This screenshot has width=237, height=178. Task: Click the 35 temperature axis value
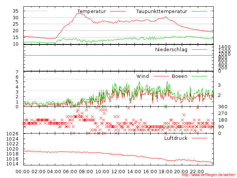(x=16, y=11)
